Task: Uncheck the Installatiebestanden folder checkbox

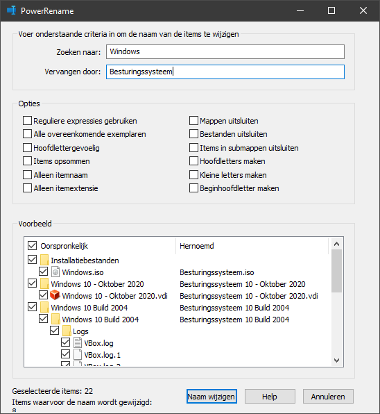Action: tap(32, 260)
